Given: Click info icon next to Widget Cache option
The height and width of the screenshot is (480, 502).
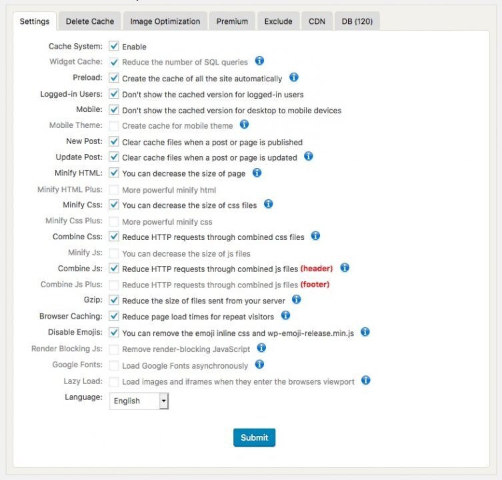Looking at the screenshot, I should (x=260, y=61).
